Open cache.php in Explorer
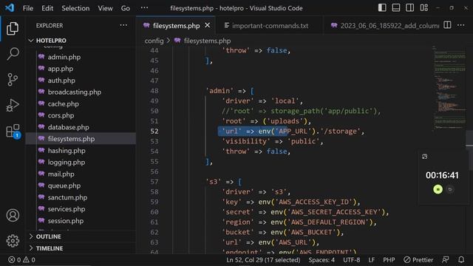Image resolution: width=473 pixels, height=266 pixels. [63, 103]
